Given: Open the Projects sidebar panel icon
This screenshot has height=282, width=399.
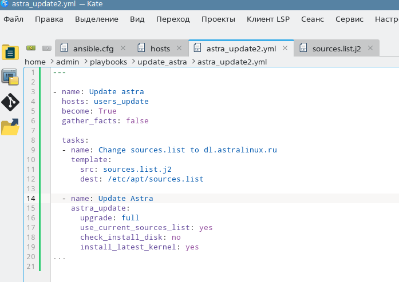Looking at the screenshot, I should click(10, 77).
